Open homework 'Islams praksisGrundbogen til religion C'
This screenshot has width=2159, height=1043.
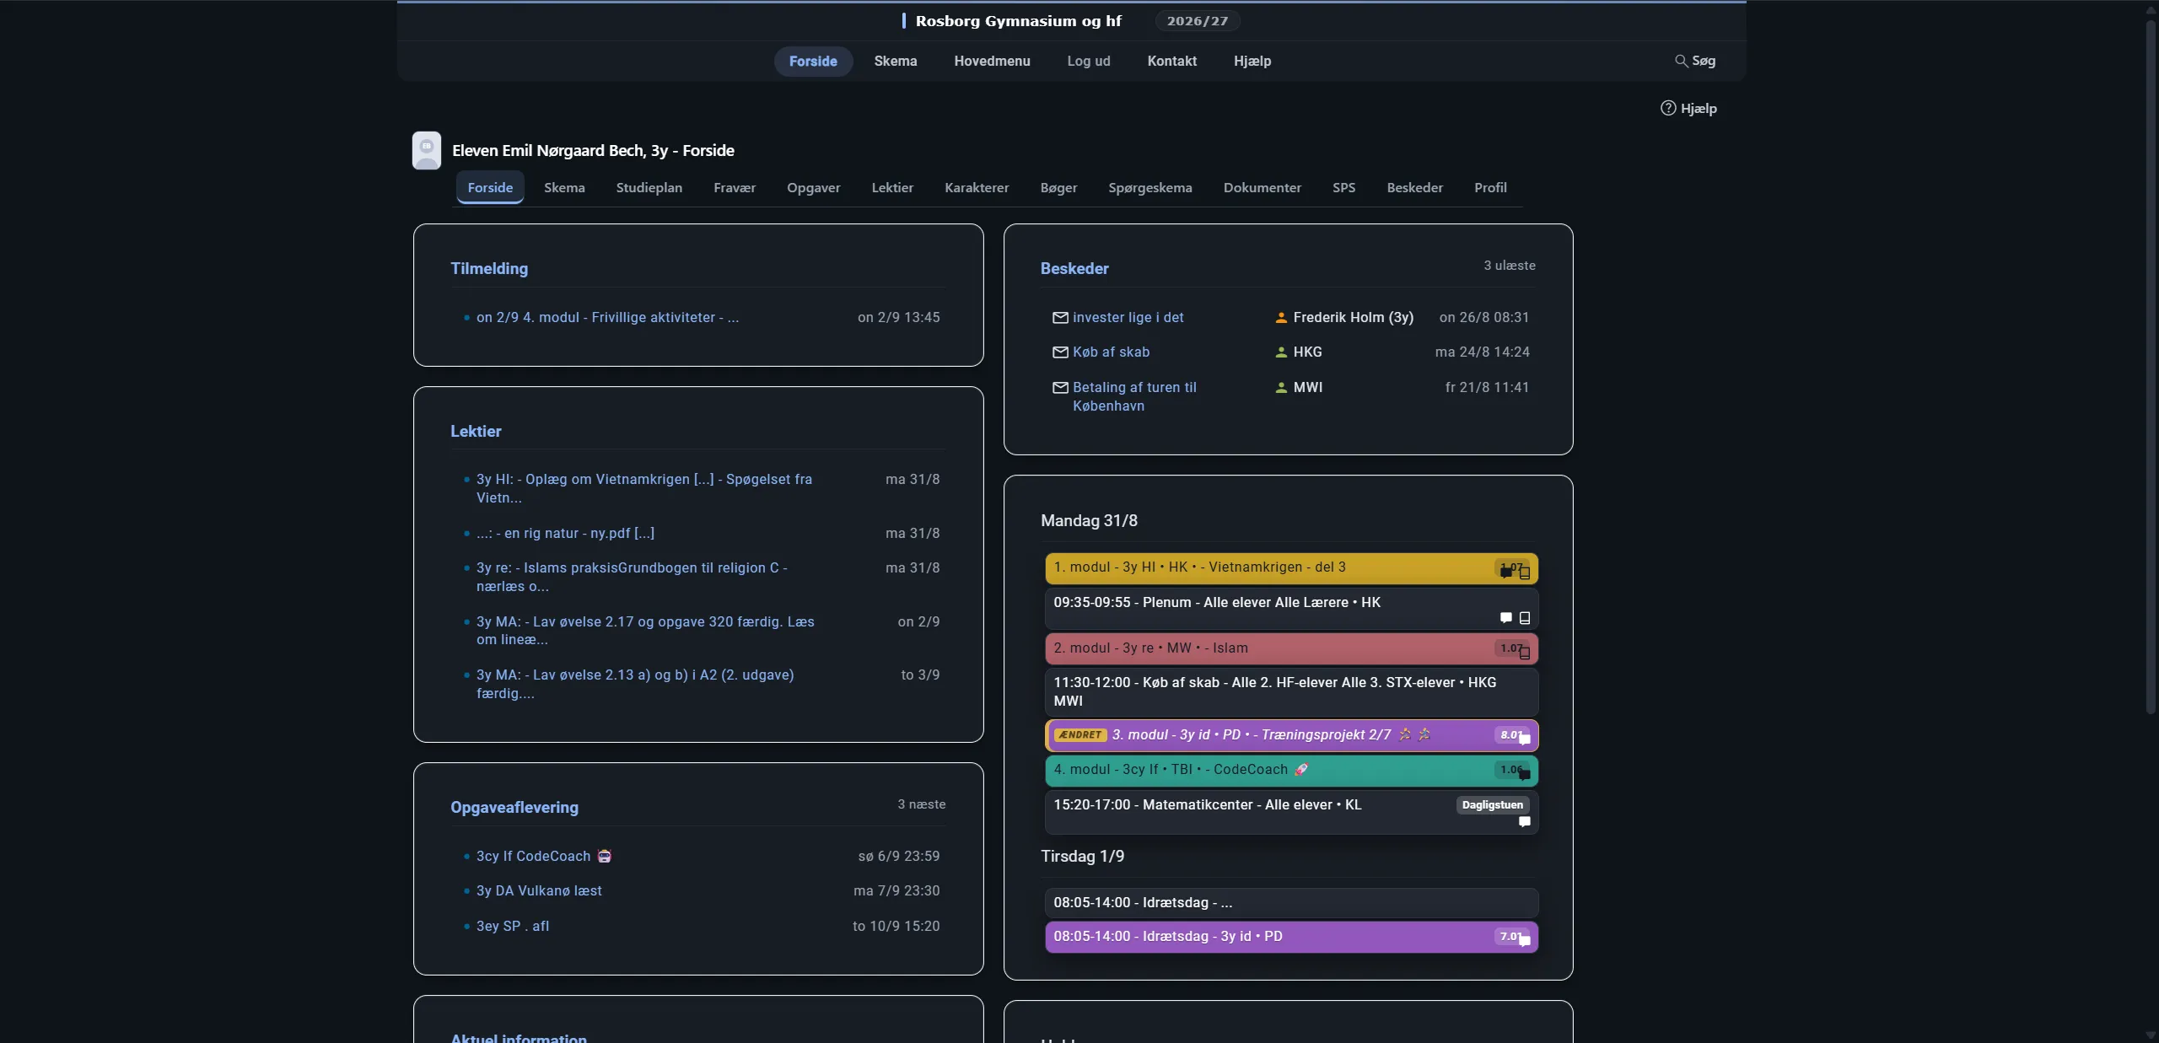click(x=632, y=577)
